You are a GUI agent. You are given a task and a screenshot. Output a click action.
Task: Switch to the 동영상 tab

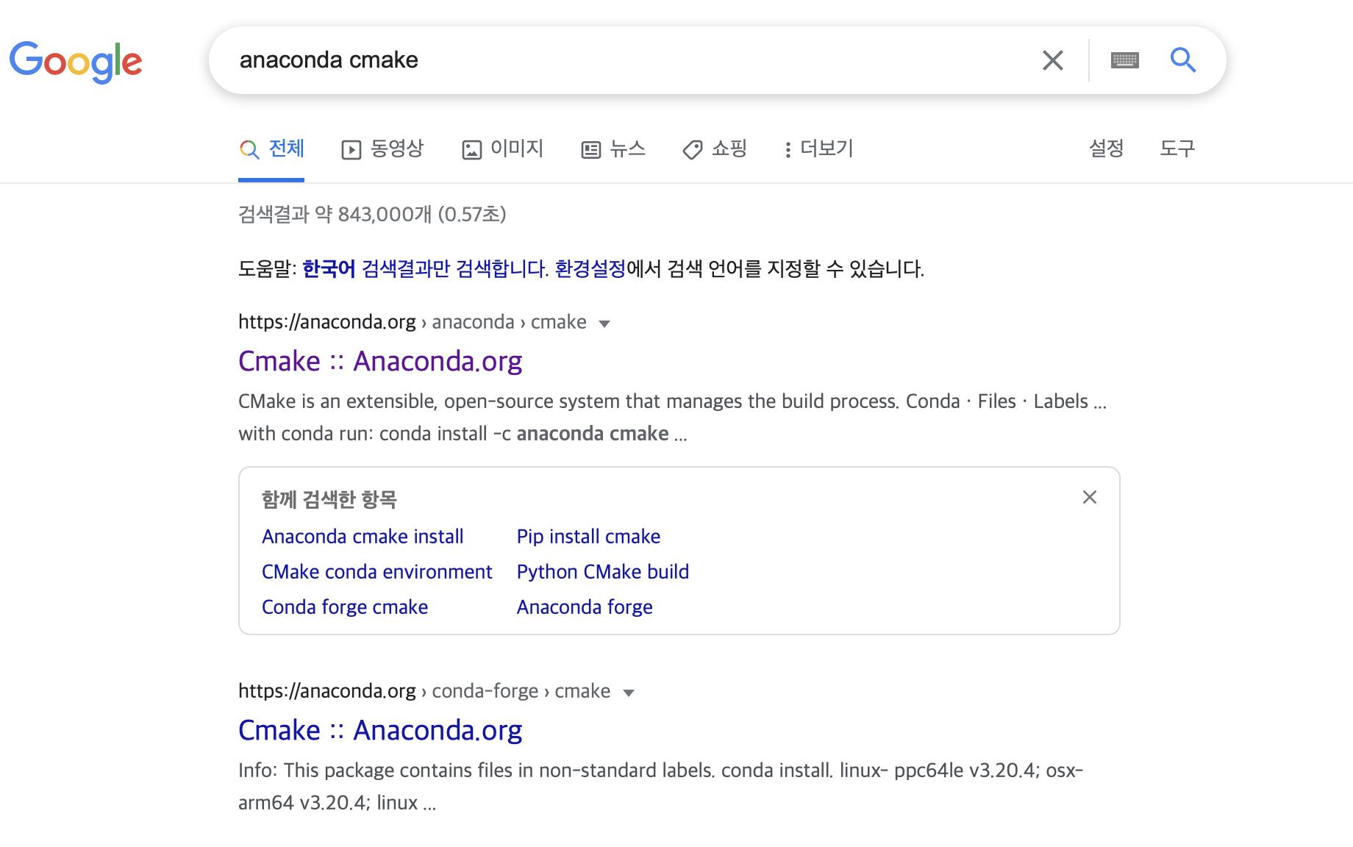[x=383, y=149]
